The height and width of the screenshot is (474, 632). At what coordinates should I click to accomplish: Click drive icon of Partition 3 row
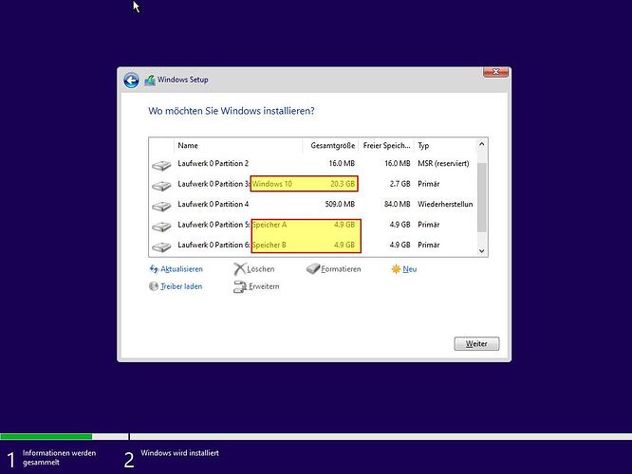(x=161, y=186)
